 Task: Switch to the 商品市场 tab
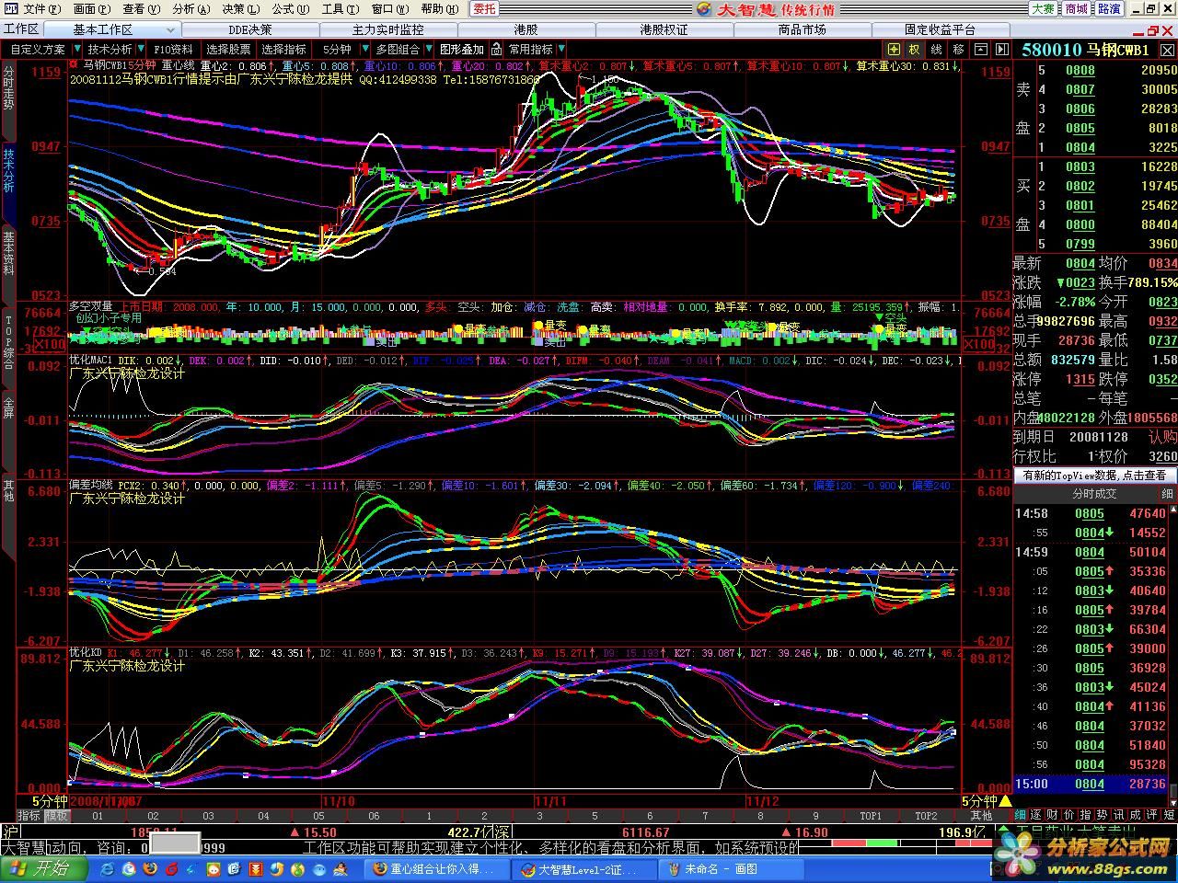tap(802, 29)
